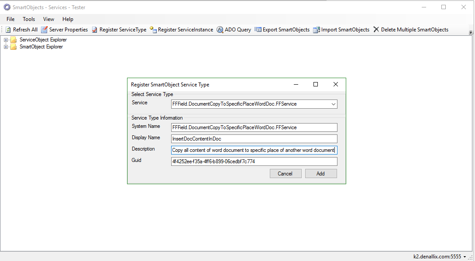Viewport: 475px width, 261px height.
Task: Open the Tools menu
Action: point(29,19)
